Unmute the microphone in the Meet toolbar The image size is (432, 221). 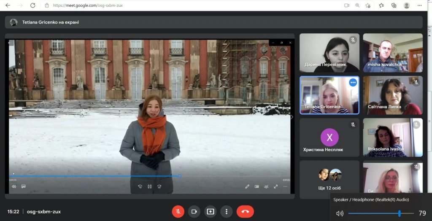point(178,212)
